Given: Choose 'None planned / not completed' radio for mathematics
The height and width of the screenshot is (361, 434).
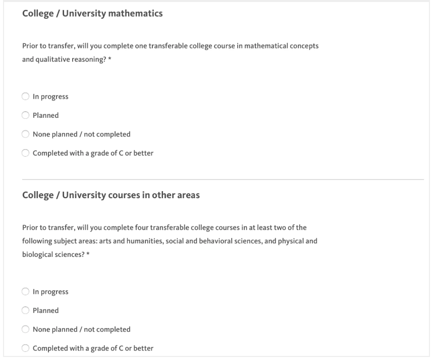Looking at the screenshot, I should click(x=26, y=134).
